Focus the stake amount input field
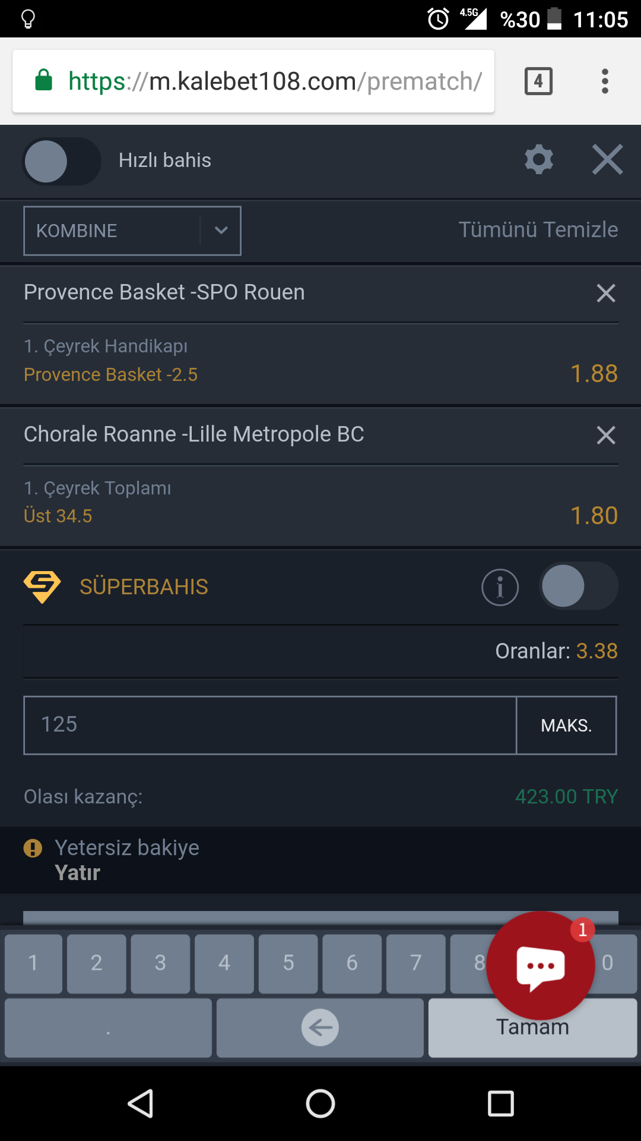Viewport: 641px width, 1141px height. pyautogui.click(x=270, y=726)
